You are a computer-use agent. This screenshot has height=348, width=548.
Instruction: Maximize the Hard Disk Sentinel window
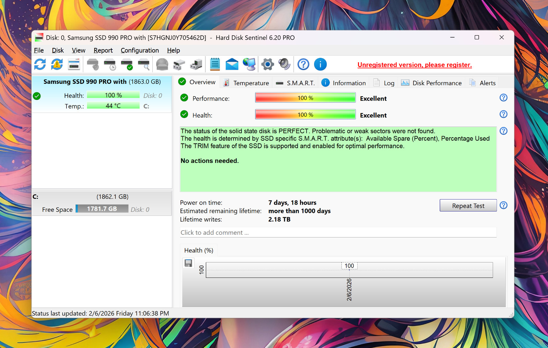coord(477,37)
